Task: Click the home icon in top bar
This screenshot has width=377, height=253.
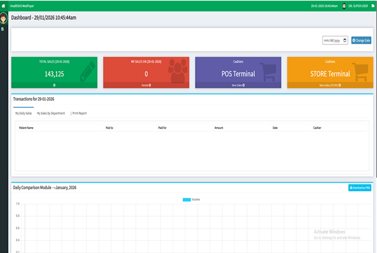Action: 4,5
